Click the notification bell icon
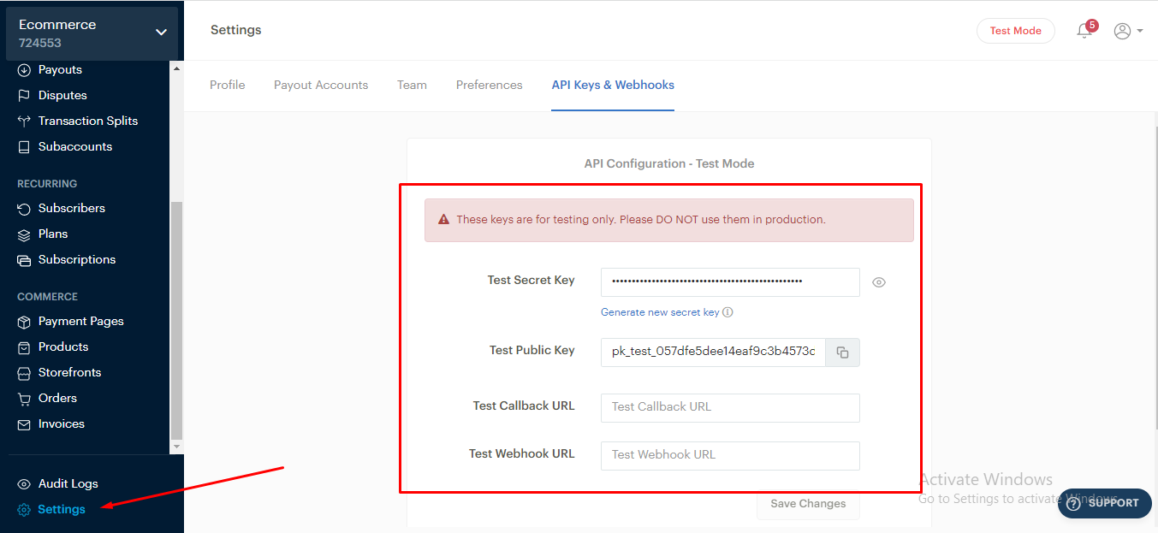1158x533 pixels. (x=1084, y=31)
